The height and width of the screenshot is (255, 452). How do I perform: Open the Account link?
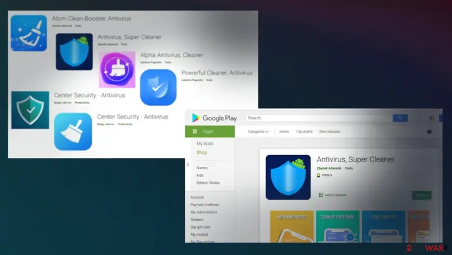point(197,197)
